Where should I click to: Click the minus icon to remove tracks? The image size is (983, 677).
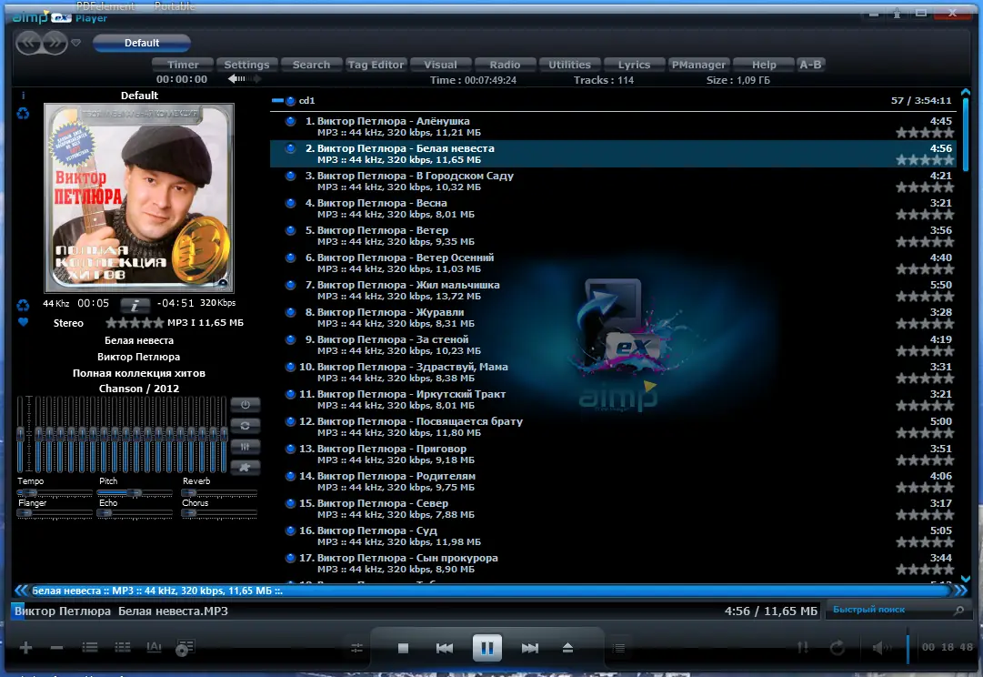56,648
